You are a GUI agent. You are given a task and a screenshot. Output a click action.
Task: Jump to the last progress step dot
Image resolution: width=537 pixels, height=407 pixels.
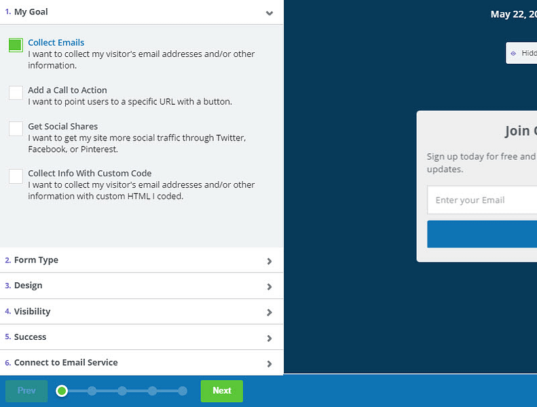coord(183,391)
